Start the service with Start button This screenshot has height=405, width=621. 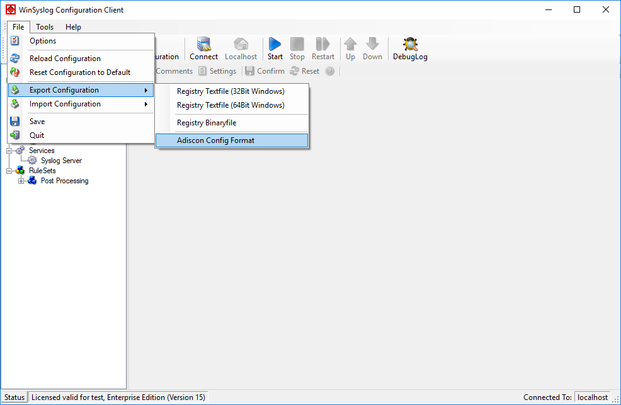click(275, 48)
